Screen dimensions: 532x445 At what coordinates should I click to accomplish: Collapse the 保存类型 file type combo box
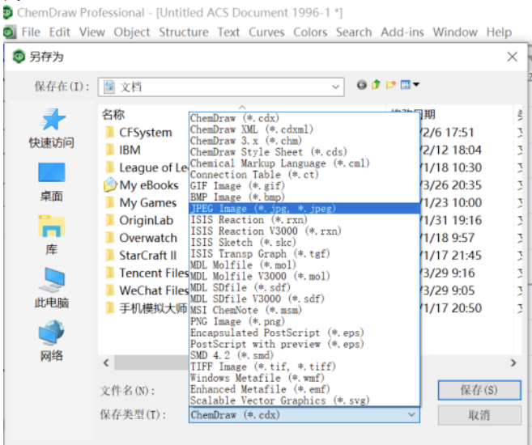tap(411, 415)
